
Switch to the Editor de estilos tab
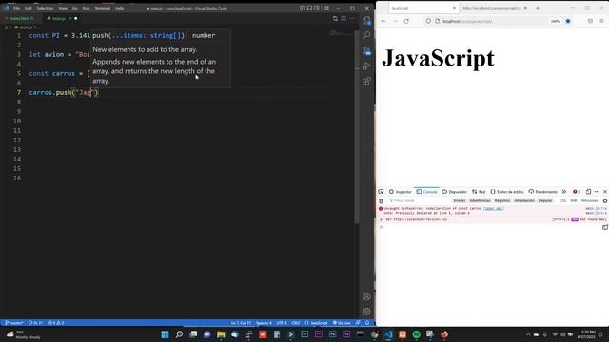pyautogui.click(x=507, y=192)
